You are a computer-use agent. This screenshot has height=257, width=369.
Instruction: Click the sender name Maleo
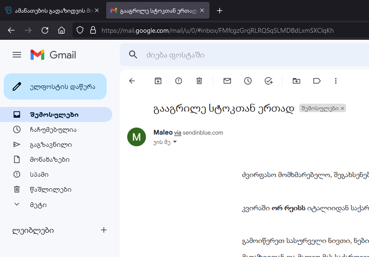point(163,132)
